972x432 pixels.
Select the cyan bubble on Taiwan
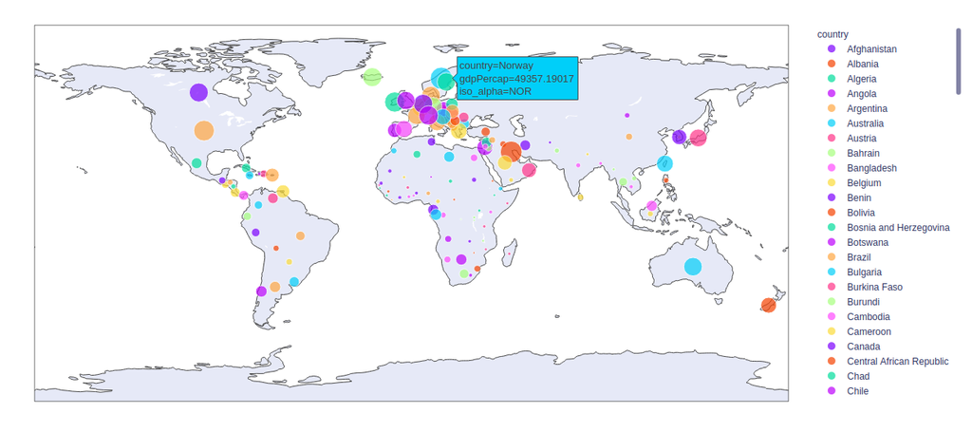coord(665,163)
